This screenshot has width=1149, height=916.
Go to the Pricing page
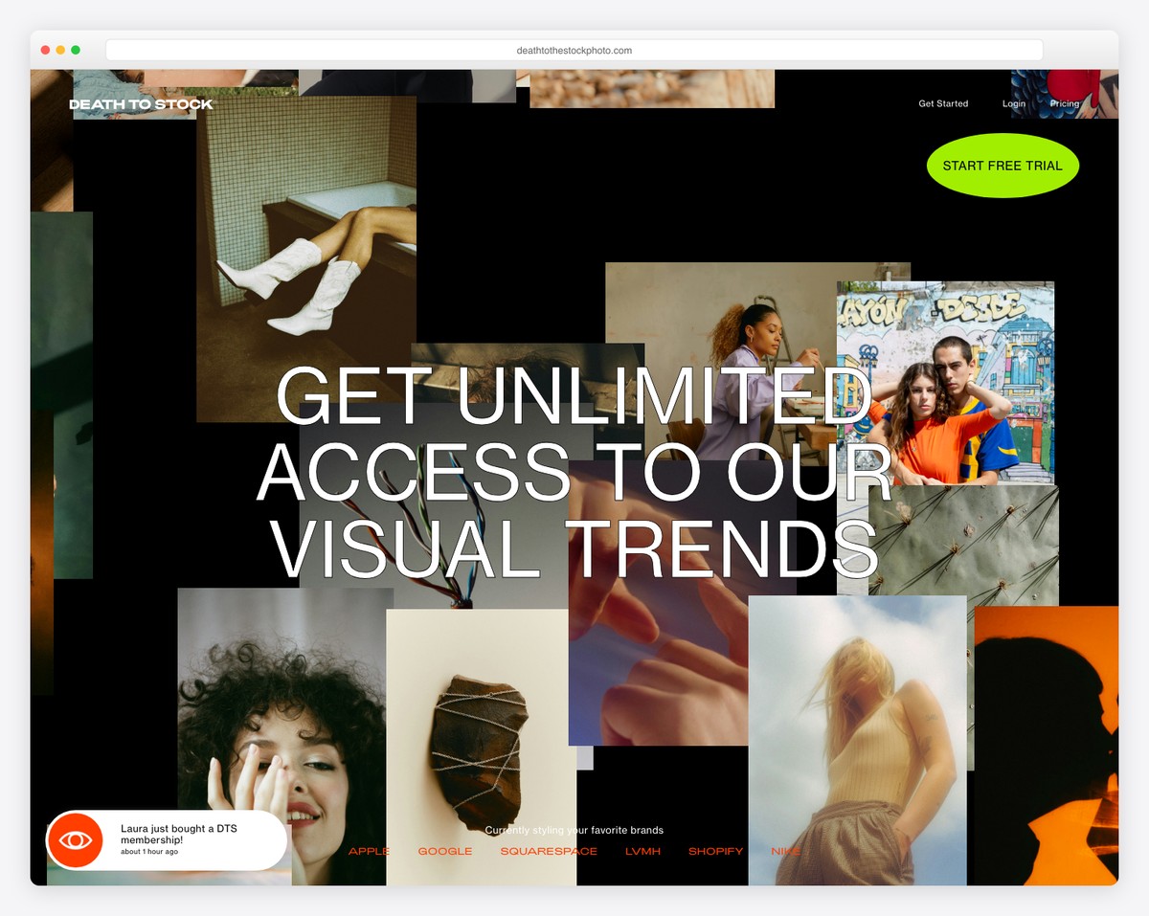pyautogui.click(x=1064, y=103)
